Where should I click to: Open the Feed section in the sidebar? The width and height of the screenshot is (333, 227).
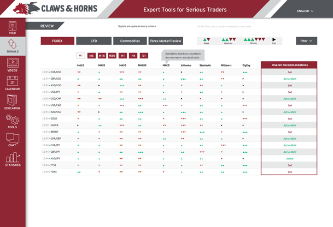point(12,28)
